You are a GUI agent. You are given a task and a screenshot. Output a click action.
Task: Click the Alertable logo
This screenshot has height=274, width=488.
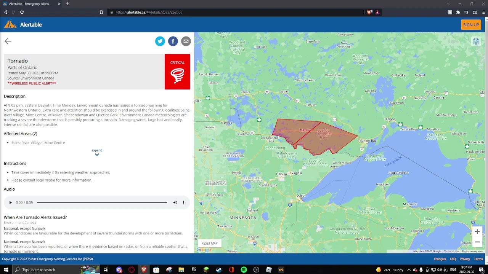[x=23, y=25]
